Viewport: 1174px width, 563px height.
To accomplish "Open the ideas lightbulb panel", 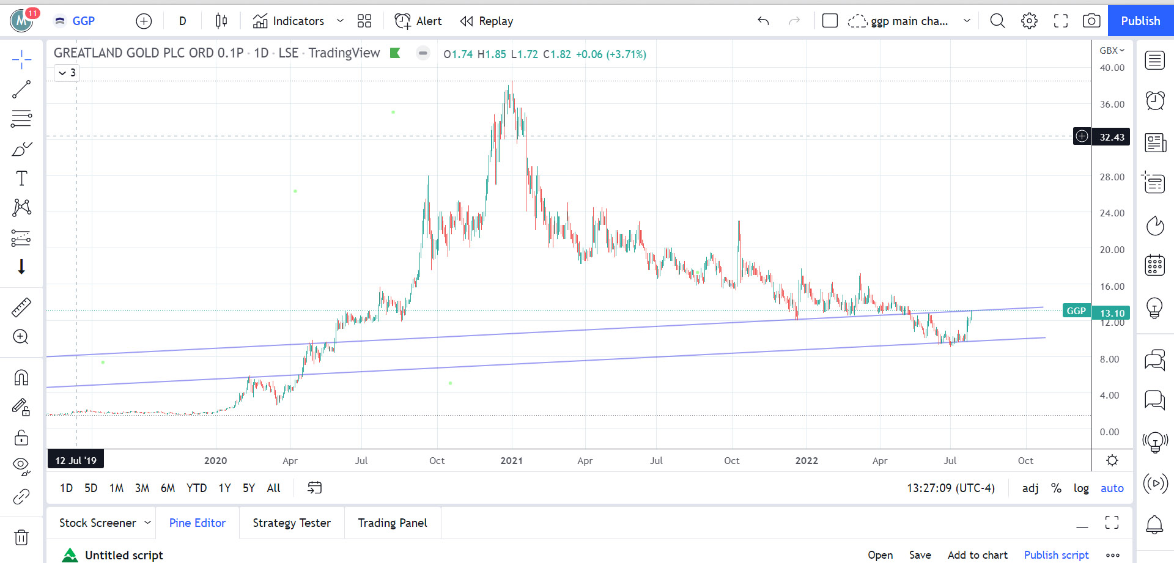I will [1155, 307].
